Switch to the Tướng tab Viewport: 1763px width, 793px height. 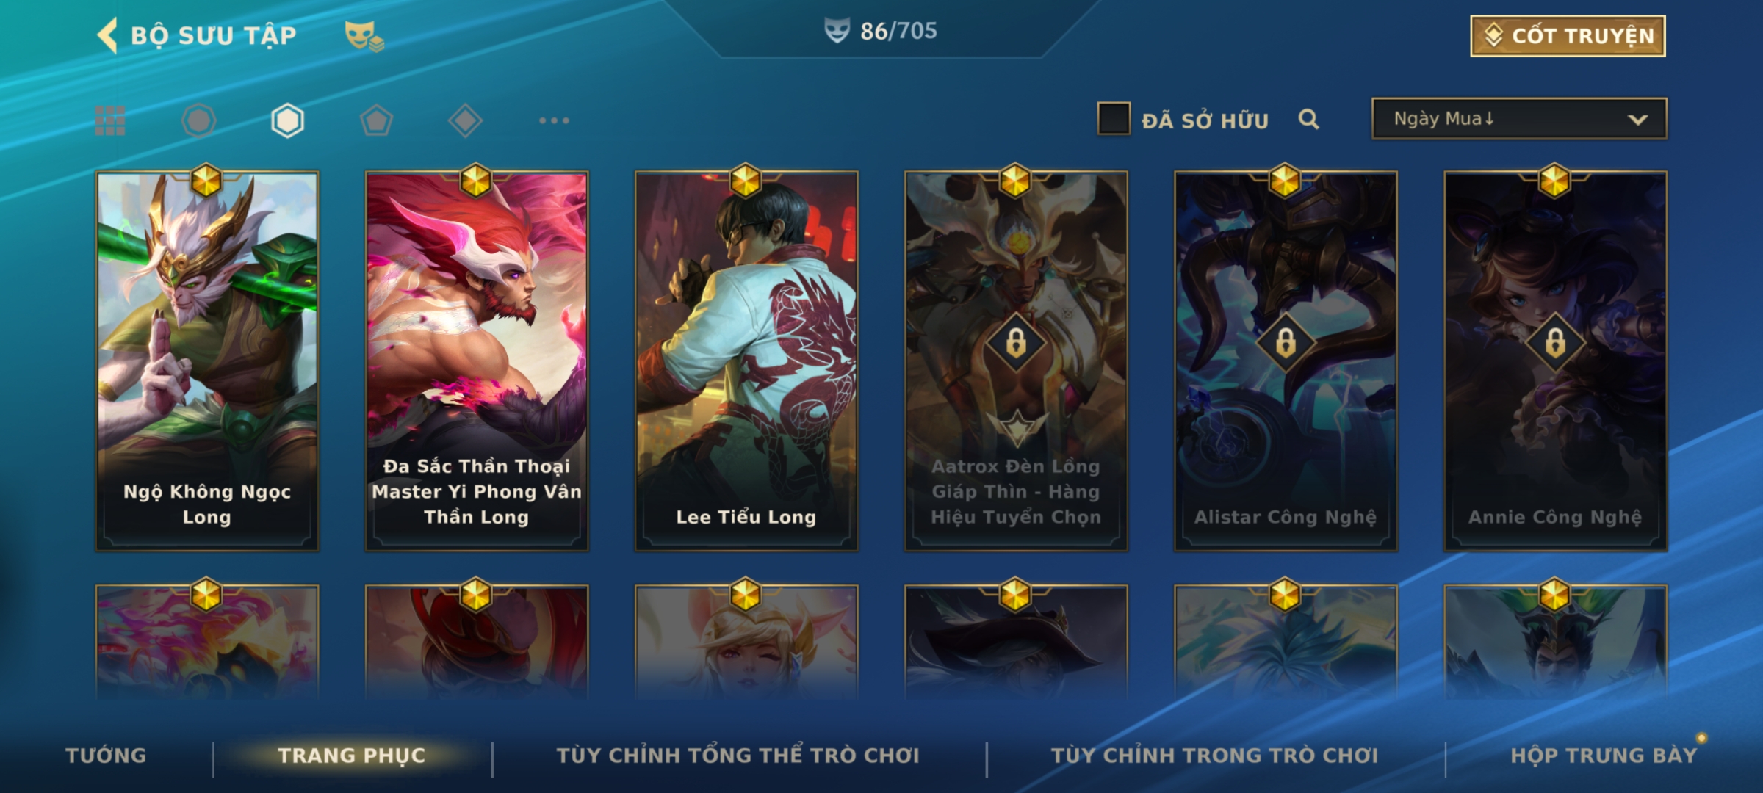tap(106, 756)
